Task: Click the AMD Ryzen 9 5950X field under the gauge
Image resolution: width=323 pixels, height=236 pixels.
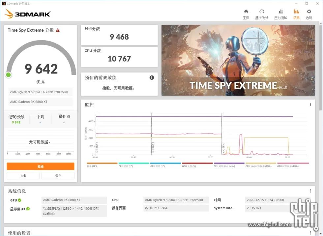Action: [40, 92]
